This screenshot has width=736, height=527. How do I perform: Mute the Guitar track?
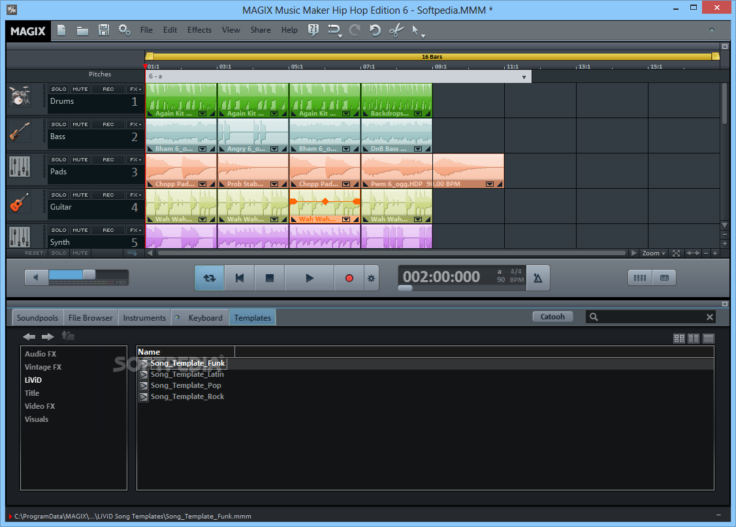(x=80, y=195)
